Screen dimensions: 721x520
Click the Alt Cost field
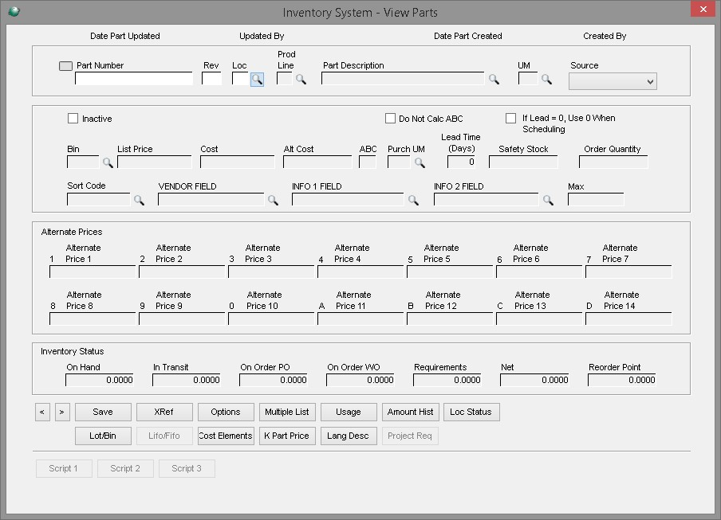click(317, 162)
